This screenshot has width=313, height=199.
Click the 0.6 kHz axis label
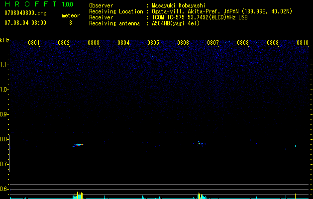pos(4,189)
